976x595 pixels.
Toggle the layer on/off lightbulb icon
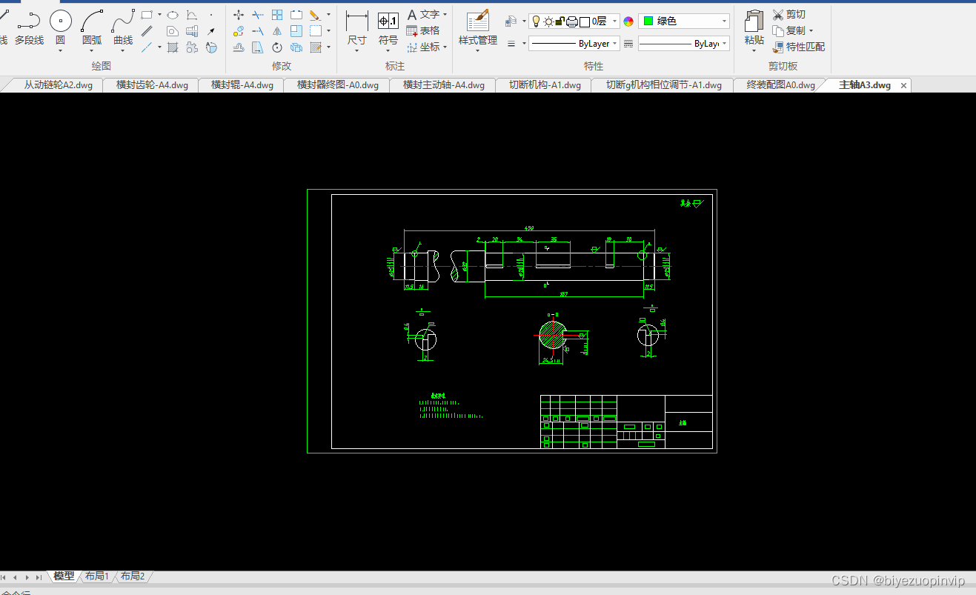[537, 21]
